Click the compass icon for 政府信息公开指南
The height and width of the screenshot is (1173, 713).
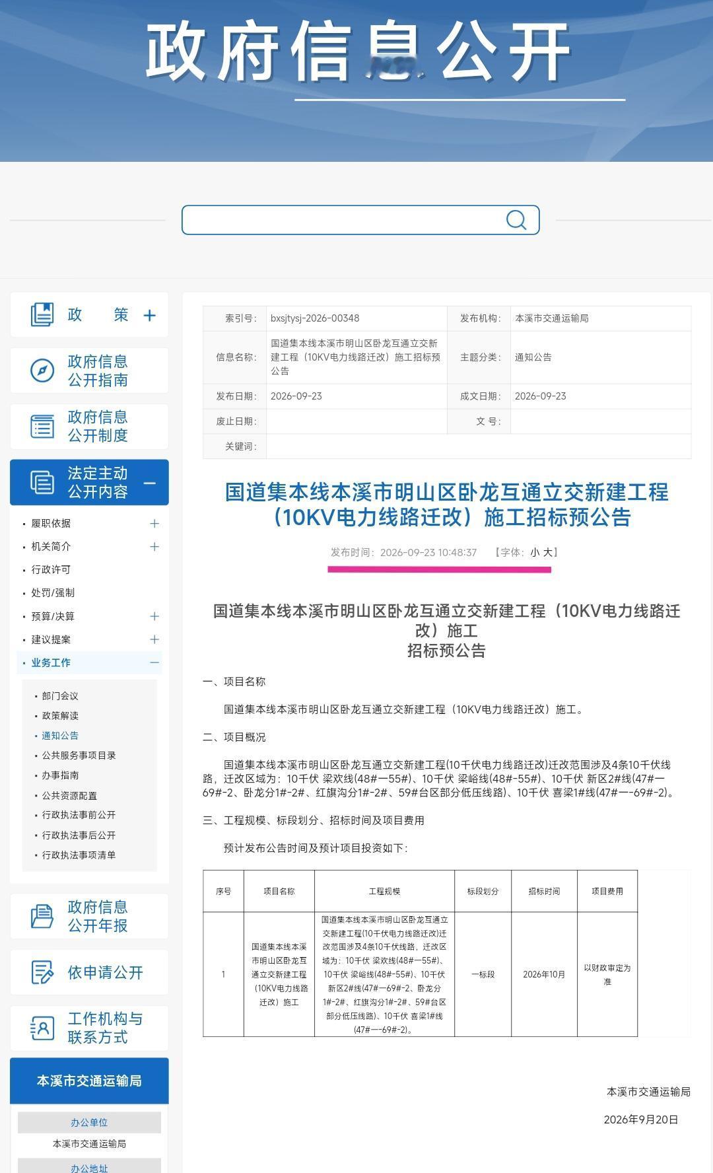(42, 371)
